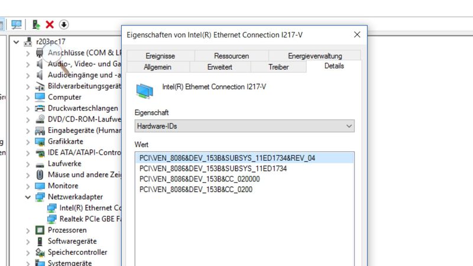Switch to the Ressourcen tab

[231, 56]
